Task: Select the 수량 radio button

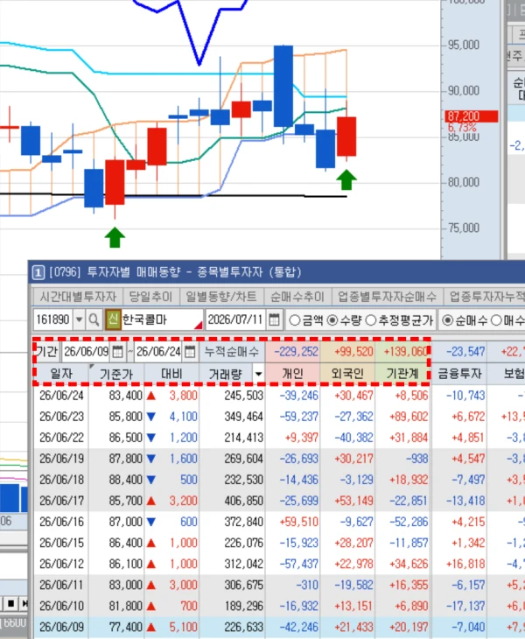Action: click(332, 320)
